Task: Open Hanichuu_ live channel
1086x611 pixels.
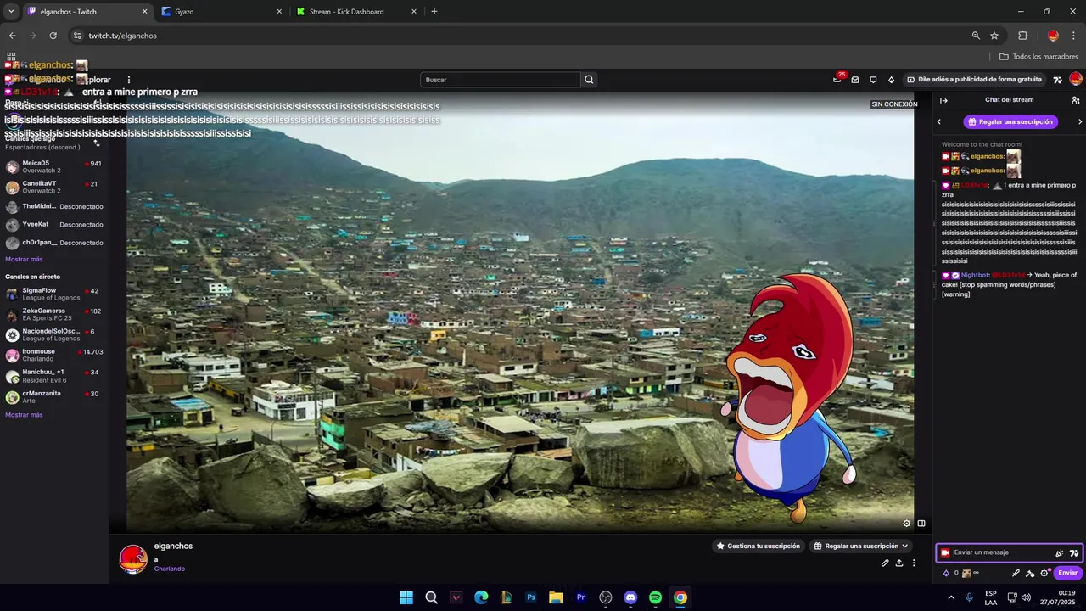Action: (x=54, y=375)
